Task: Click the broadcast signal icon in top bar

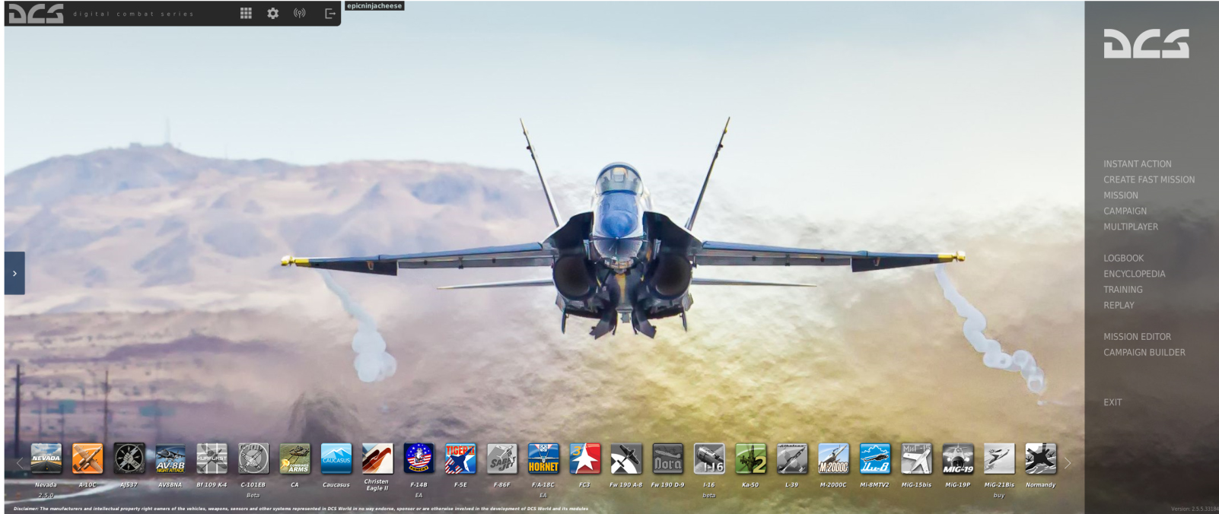Action: pos(300,13)
